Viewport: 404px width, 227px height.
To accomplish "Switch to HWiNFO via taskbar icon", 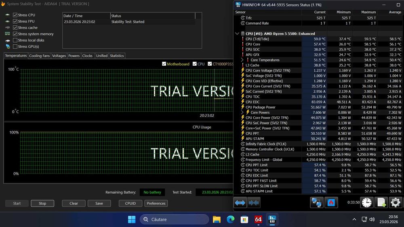I will click(x=272, y=219).
